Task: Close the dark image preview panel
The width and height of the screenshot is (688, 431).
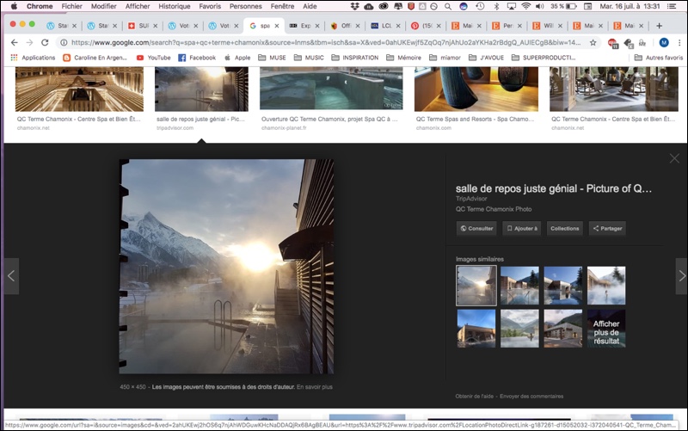Action: pos(674,158)
